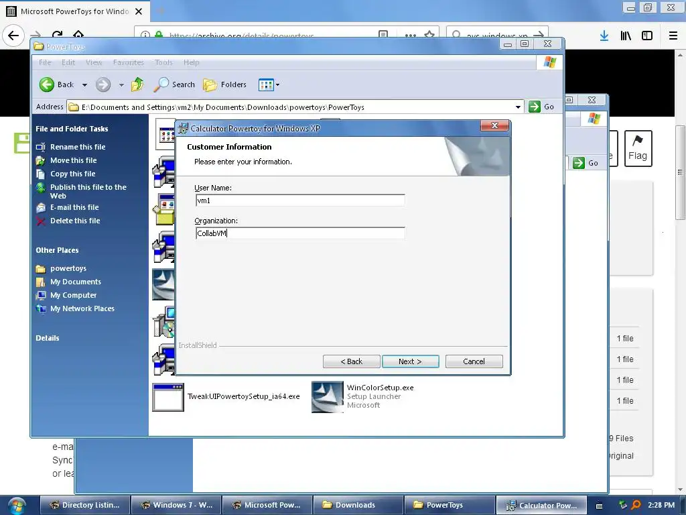686x515 pixels.
Task: Click the Windows Start orb
Action: (17, 506)
